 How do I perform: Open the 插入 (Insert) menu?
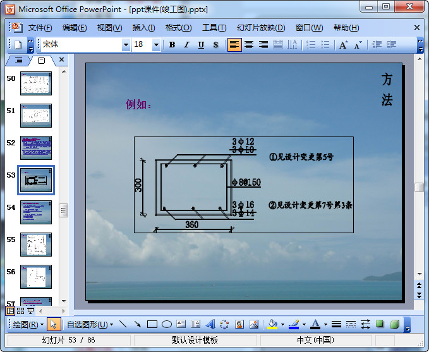point(143,28)
